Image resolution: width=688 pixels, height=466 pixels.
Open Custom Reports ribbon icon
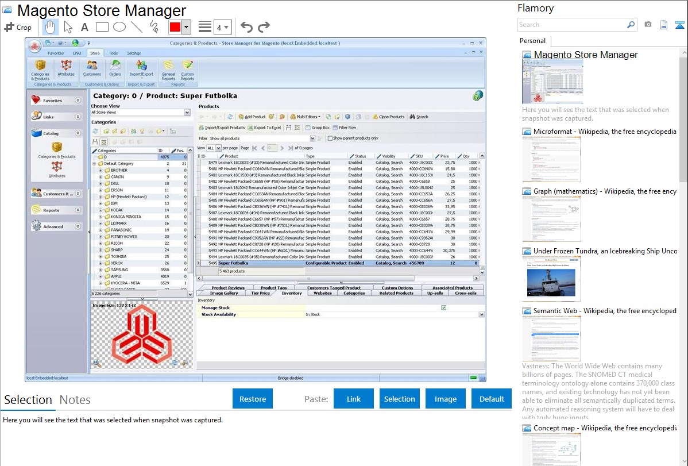187,70
